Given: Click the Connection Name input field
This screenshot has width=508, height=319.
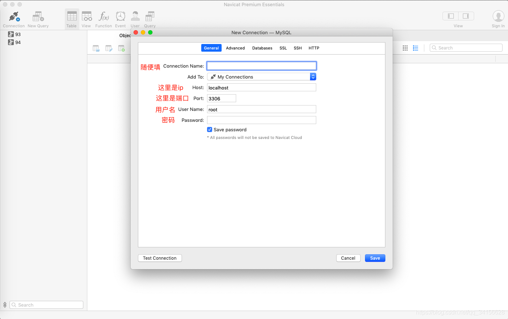Looking at the screenshot, I should (262, 66).
